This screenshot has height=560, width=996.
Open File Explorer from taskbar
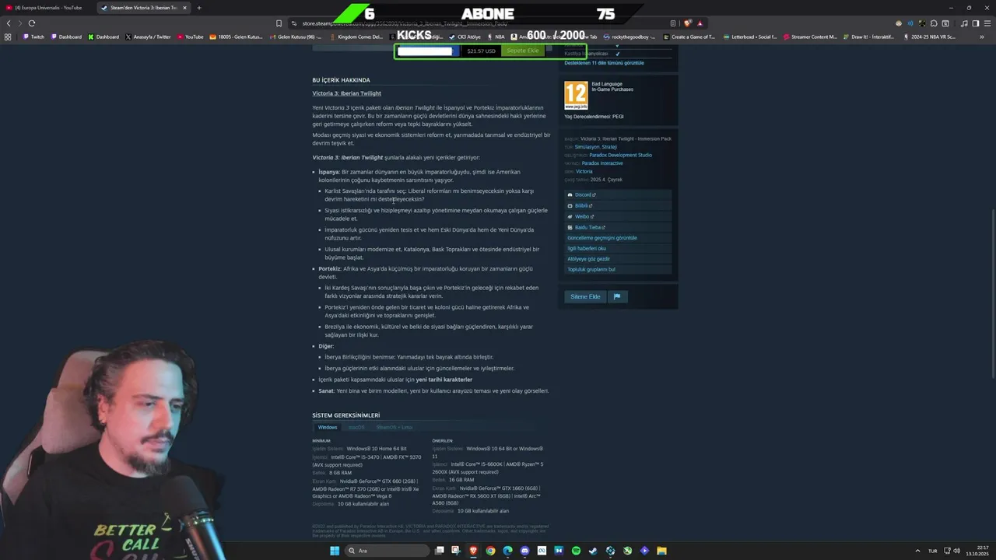661,551
